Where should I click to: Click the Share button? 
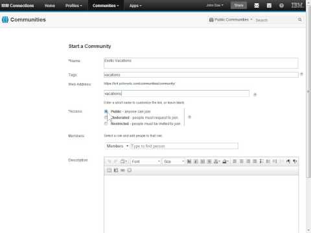[x=238, y=5]
